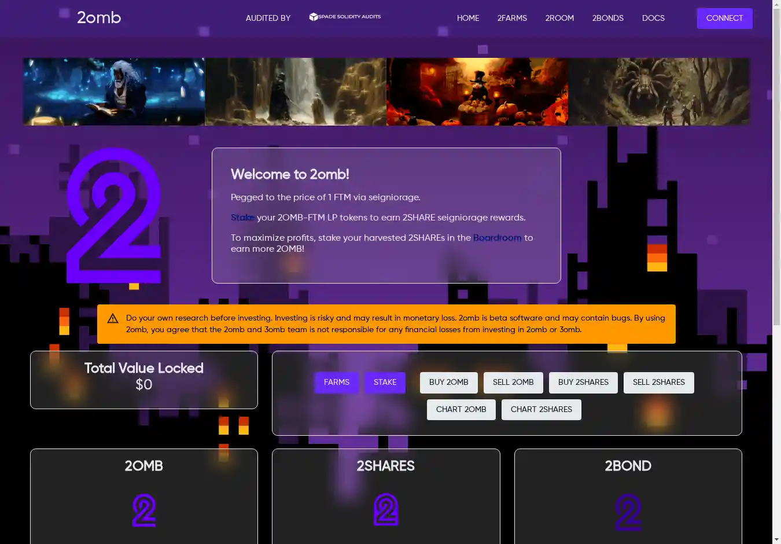The width and height of the screenshot is (781, 544).
Task: Click the 2BOND token icon
Action: click(x=628, y=512)
